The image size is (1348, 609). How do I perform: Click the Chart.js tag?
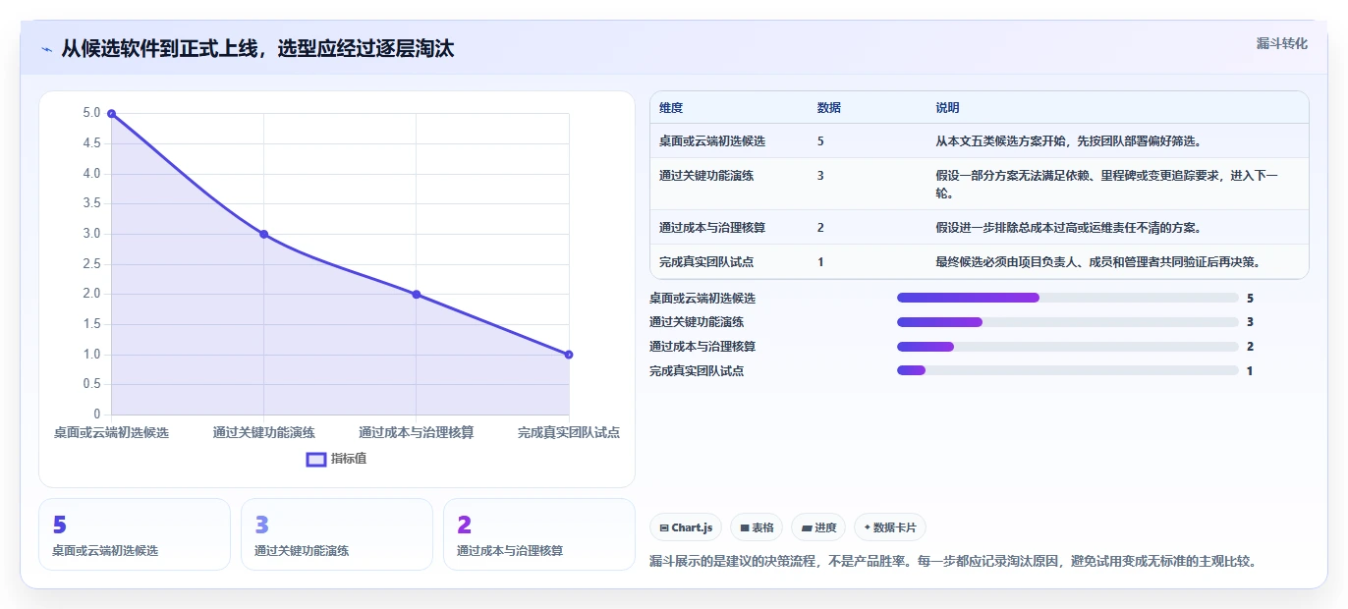tap(686, 527)
